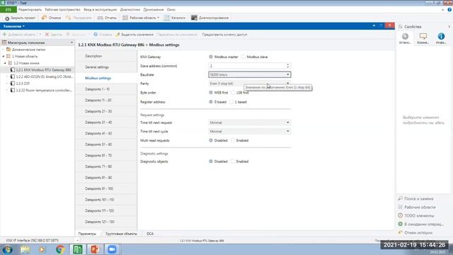Set Diagnostic objects to Enabled
453x255 pixels.
click(233, 161)
